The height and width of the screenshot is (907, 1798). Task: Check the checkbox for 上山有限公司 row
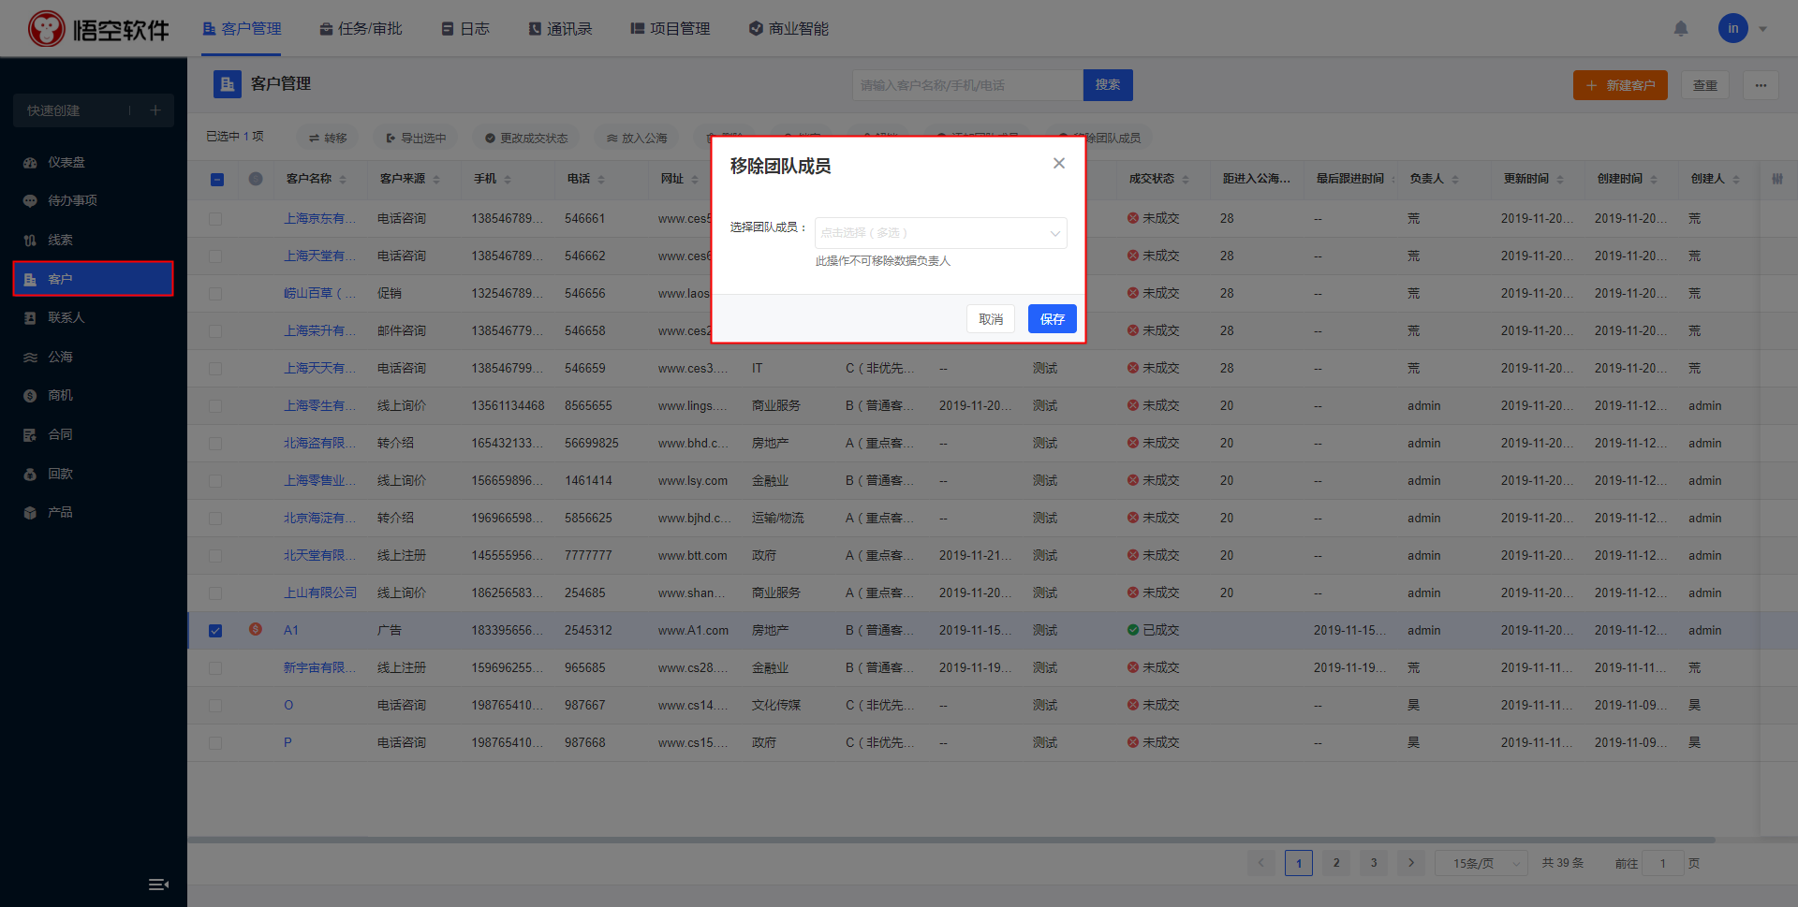[215, 593]
